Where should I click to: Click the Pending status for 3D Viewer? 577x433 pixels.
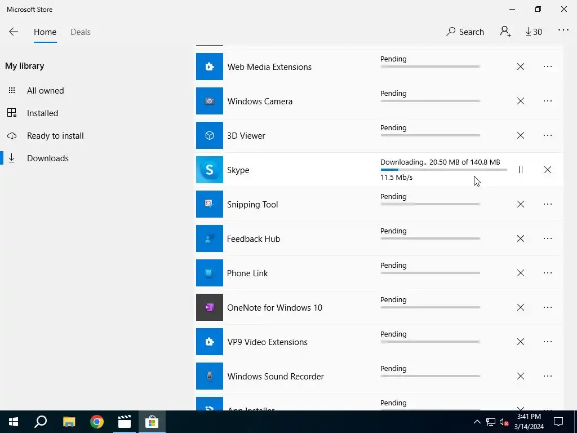point(393,128)
